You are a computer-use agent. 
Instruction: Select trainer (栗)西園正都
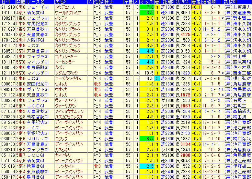(x=237, y=73)
